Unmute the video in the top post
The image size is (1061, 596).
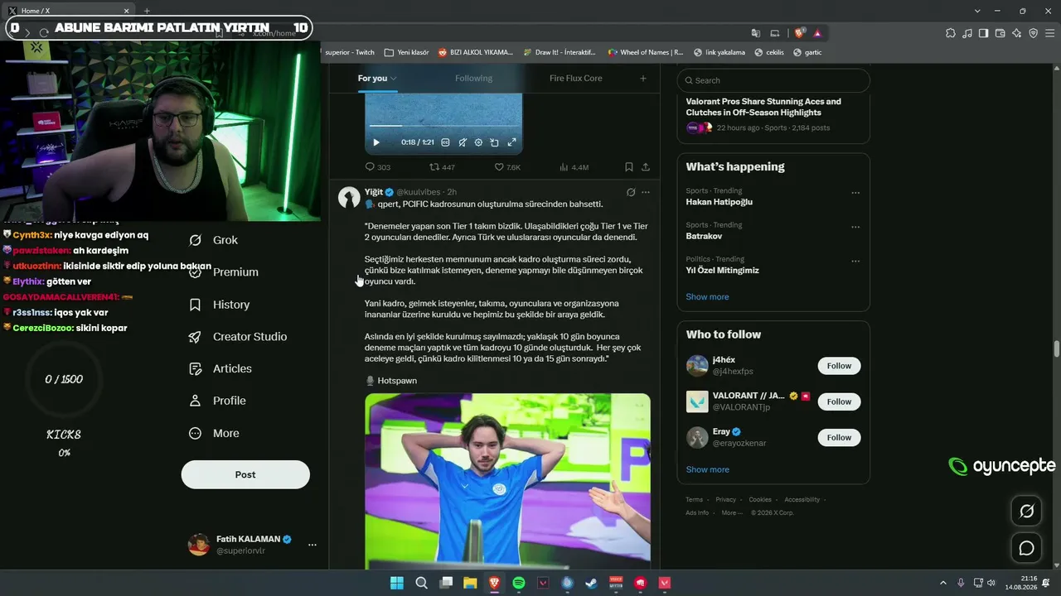[x=463, y=142]
